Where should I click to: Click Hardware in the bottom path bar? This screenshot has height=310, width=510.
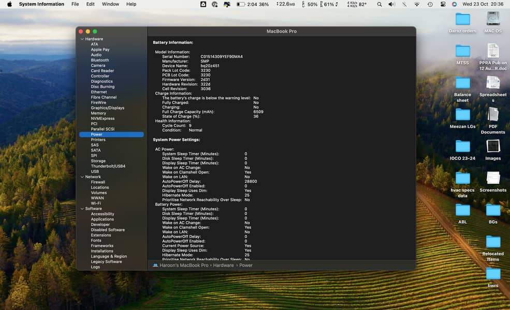tap(223, 265)
